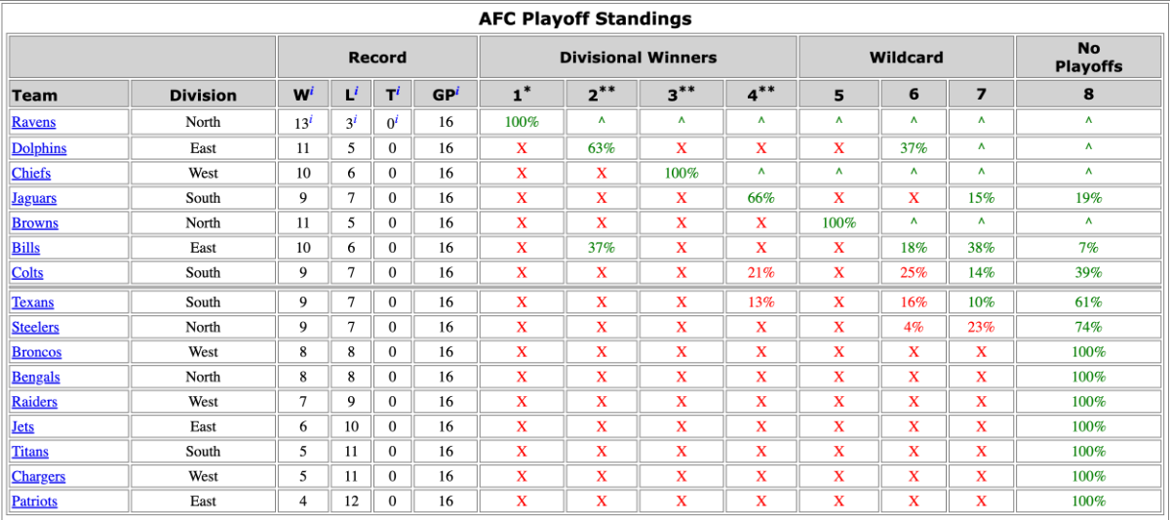Open the Texans team link
The width and height of the screenshot is (1170, 520).
coord(33,302)
